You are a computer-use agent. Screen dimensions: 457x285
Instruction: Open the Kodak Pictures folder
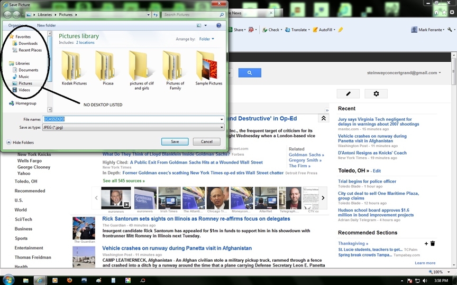[x=74, y=68]
